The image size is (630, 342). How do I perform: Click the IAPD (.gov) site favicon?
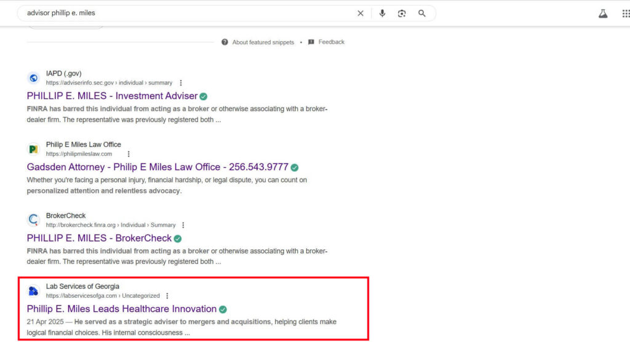tap(34, 78)
